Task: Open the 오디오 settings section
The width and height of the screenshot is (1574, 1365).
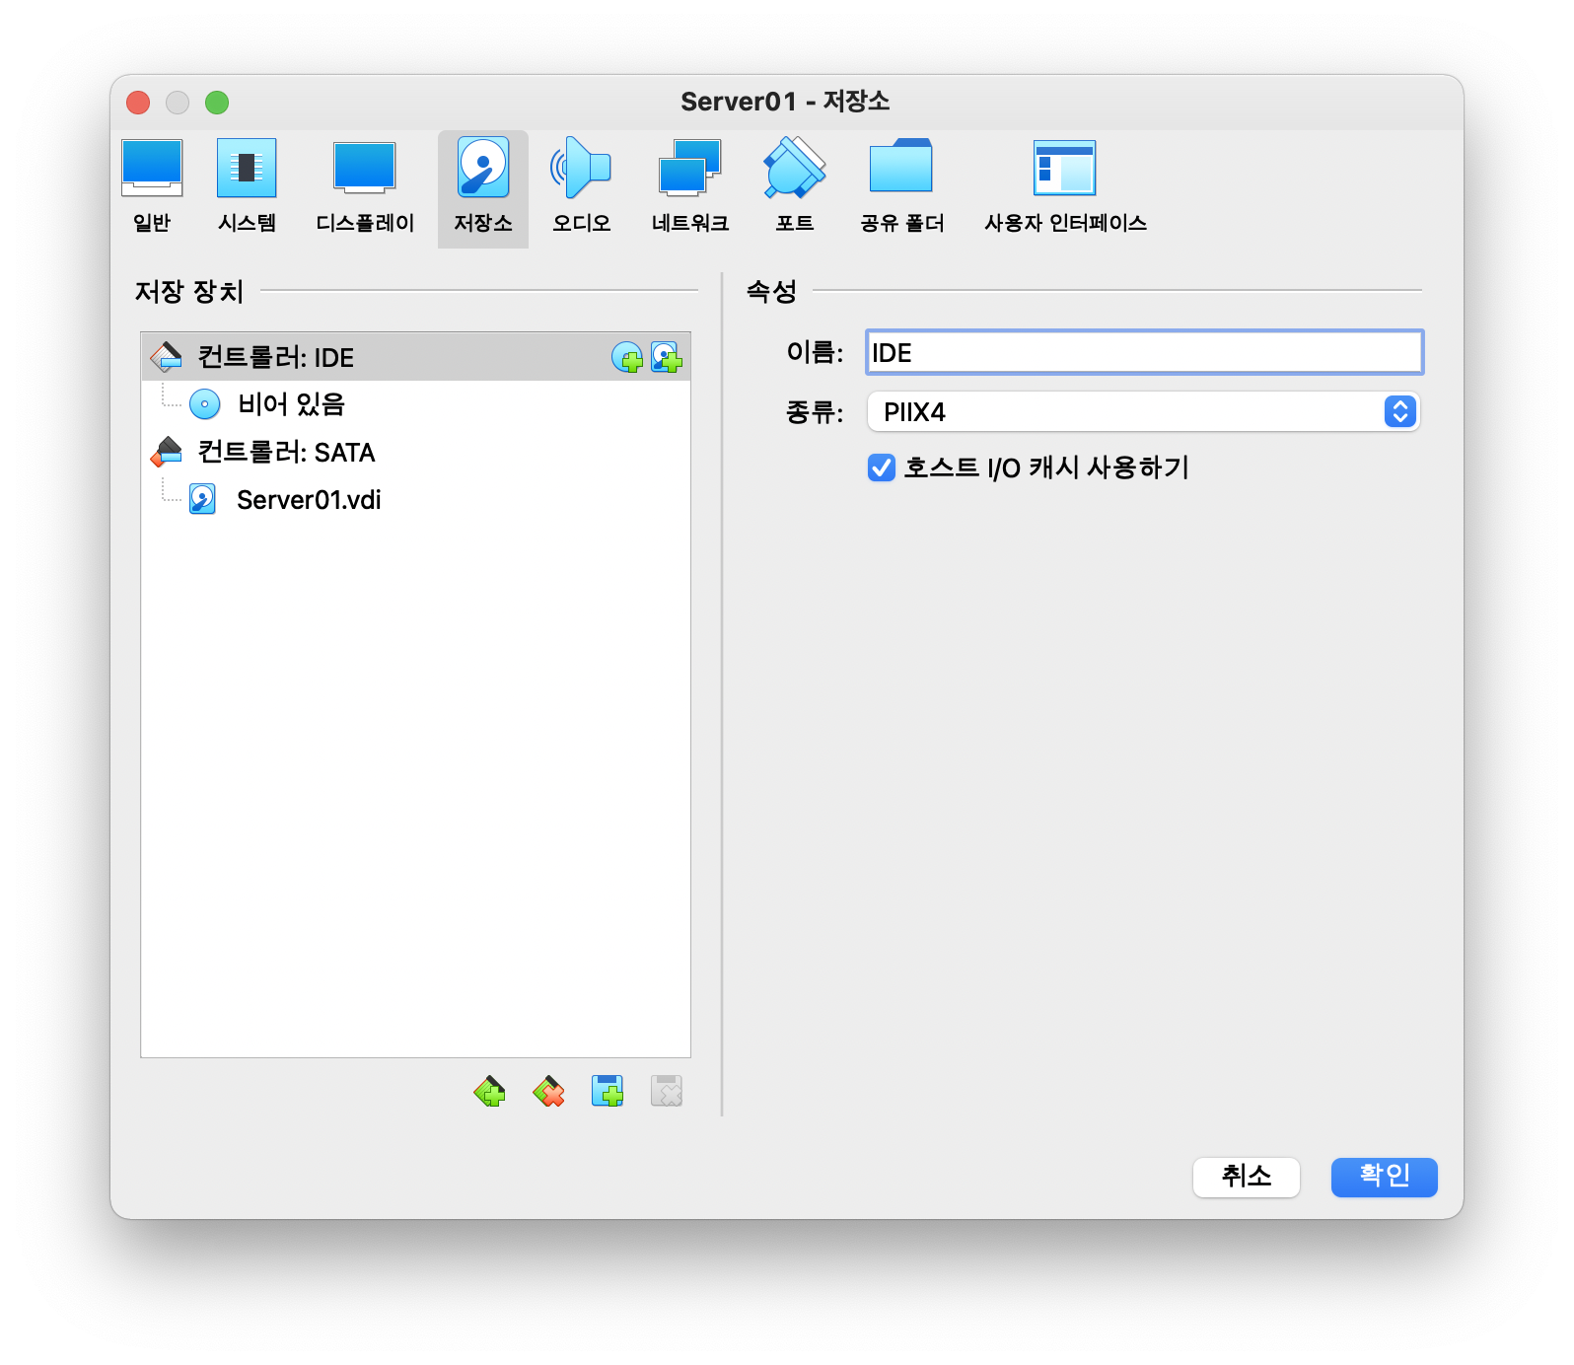Action: tap(581, 187)
